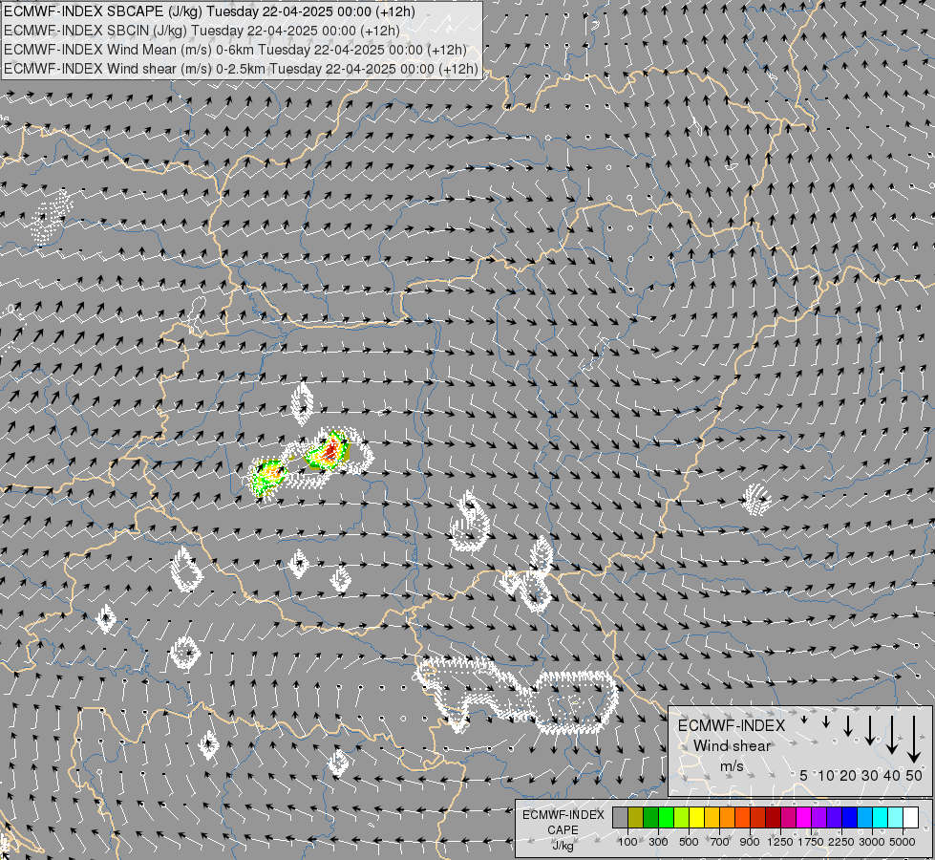Screen dimensions: 935x860
Task: Click the 'J/kg' unit in CAPE legend
Action: click(x=563, y=846)
